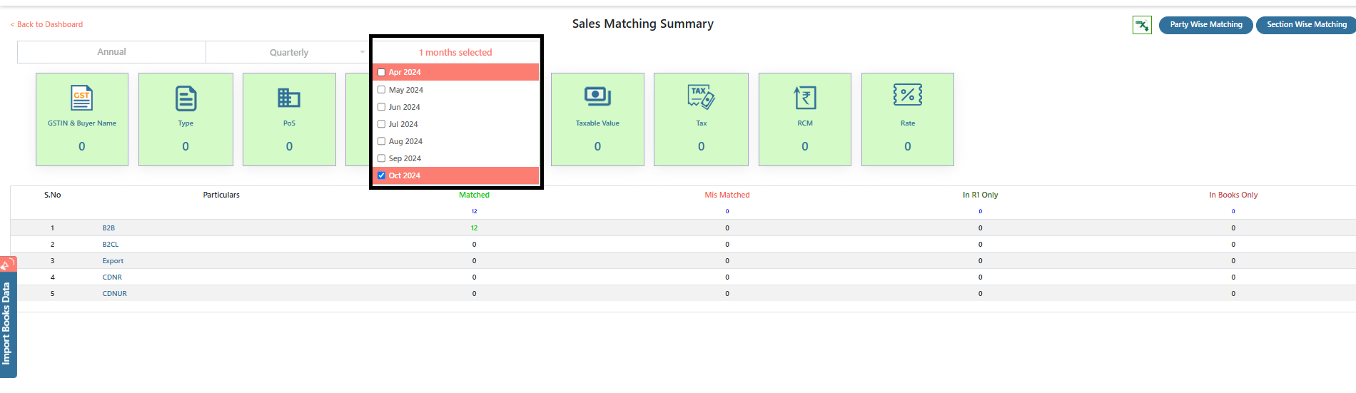Image resolution: width=1356 pixels, height=393 pixels.
Task: Check the Apr 2024 checkbox
Action: (x=381, y=72)
